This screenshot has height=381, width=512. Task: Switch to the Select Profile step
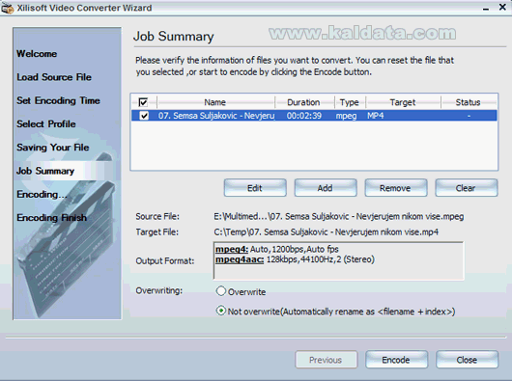pyautogui.click(x=46, y=124)
